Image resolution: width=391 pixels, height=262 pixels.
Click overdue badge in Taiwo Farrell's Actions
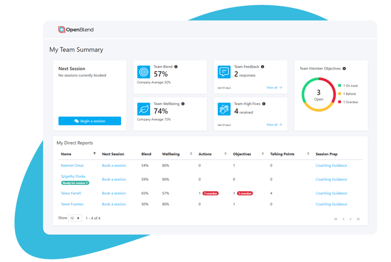pyautogui.click(x=211, y=193)
